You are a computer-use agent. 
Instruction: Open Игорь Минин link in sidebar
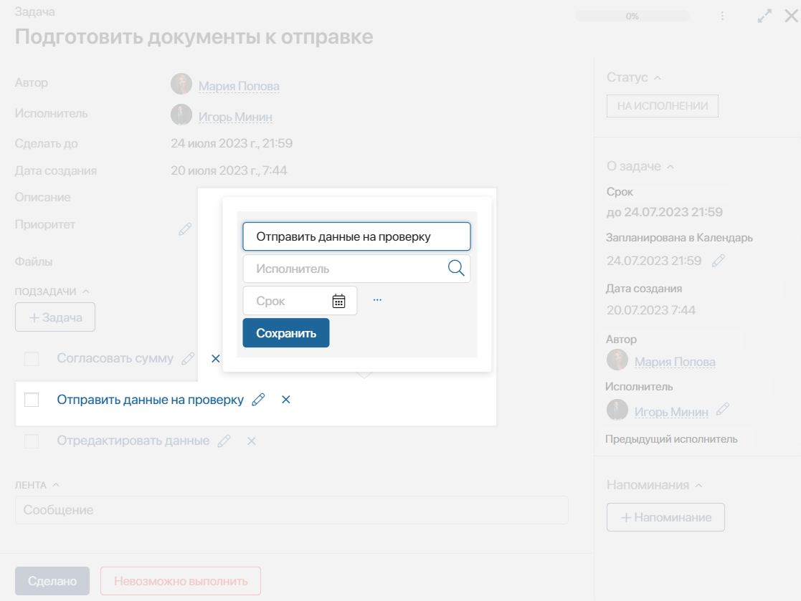pos(671,412)
